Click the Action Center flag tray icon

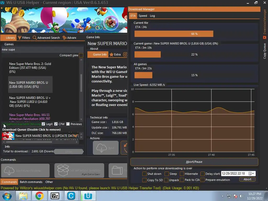(235, 196)
